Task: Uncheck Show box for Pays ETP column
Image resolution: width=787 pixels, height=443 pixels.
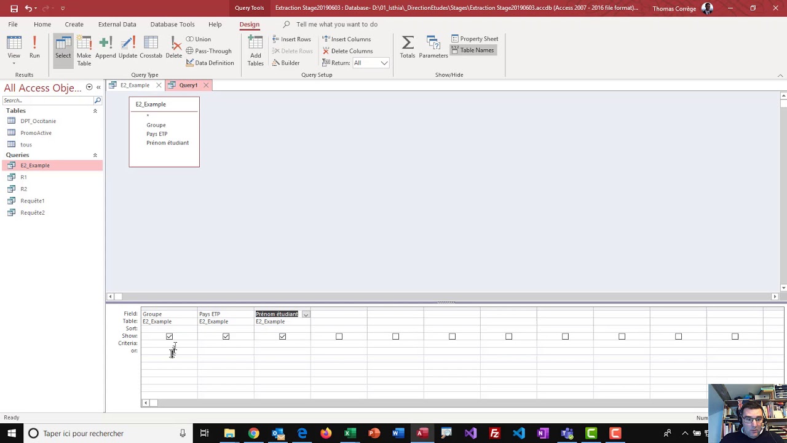Action: point(226,337)
